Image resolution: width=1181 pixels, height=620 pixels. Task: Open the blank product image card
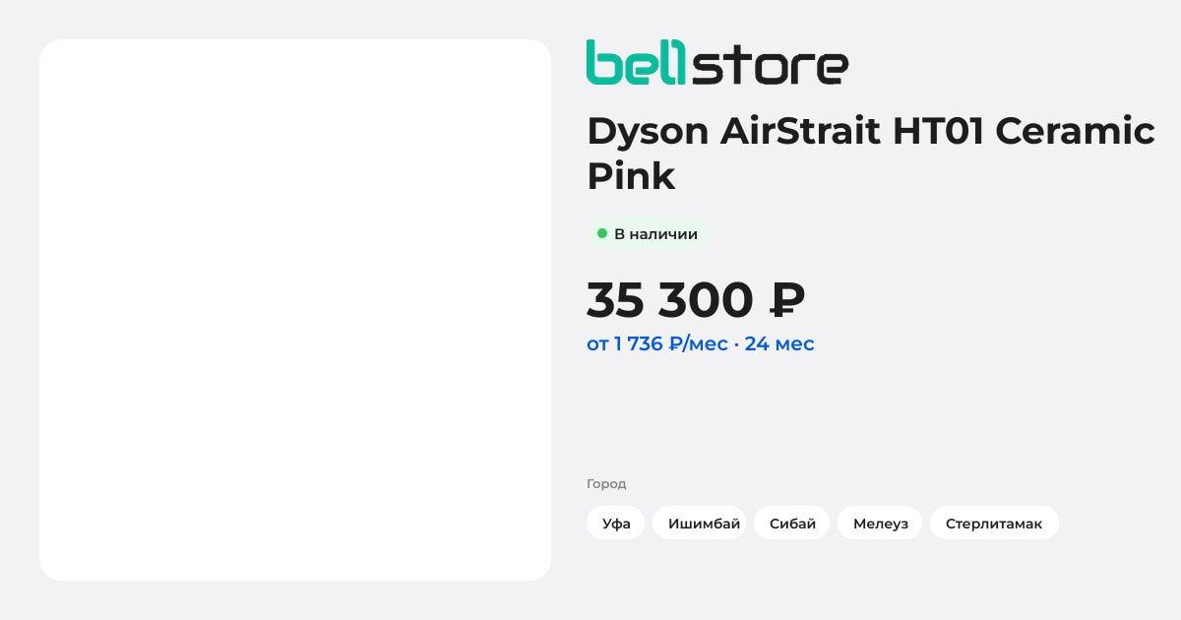tap(295, 310)
